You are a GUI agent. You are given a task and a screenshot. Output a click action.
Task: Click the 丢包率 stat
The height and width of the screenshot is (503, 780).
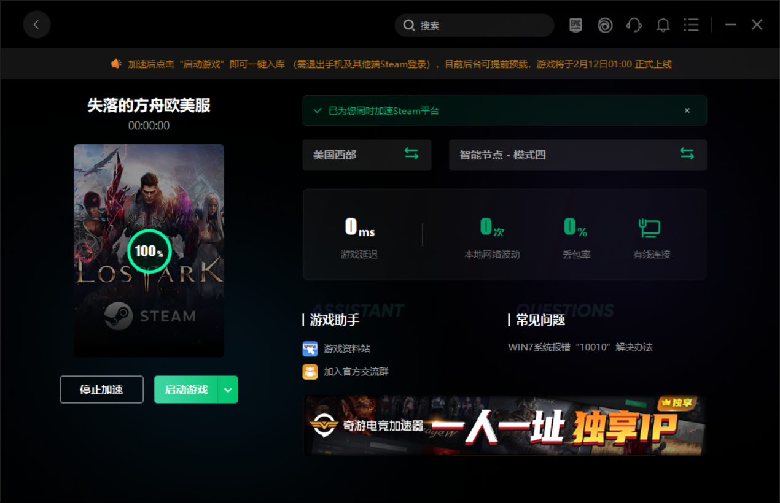[x=576, y=237]
